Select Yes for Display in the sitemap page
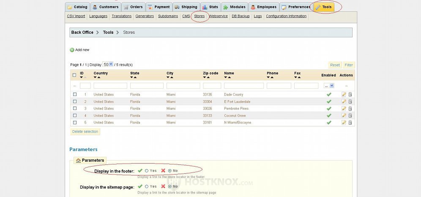This screenshot has height=197, width=421. click(x=147, y=186)
